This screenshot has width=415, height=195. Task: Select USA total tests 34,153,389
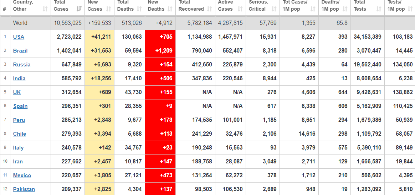(x=368, y=37)
